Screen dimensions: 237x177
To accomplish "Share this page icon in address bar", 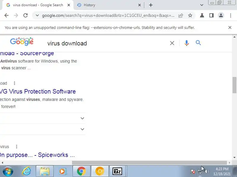I will [x=181, y=15].
